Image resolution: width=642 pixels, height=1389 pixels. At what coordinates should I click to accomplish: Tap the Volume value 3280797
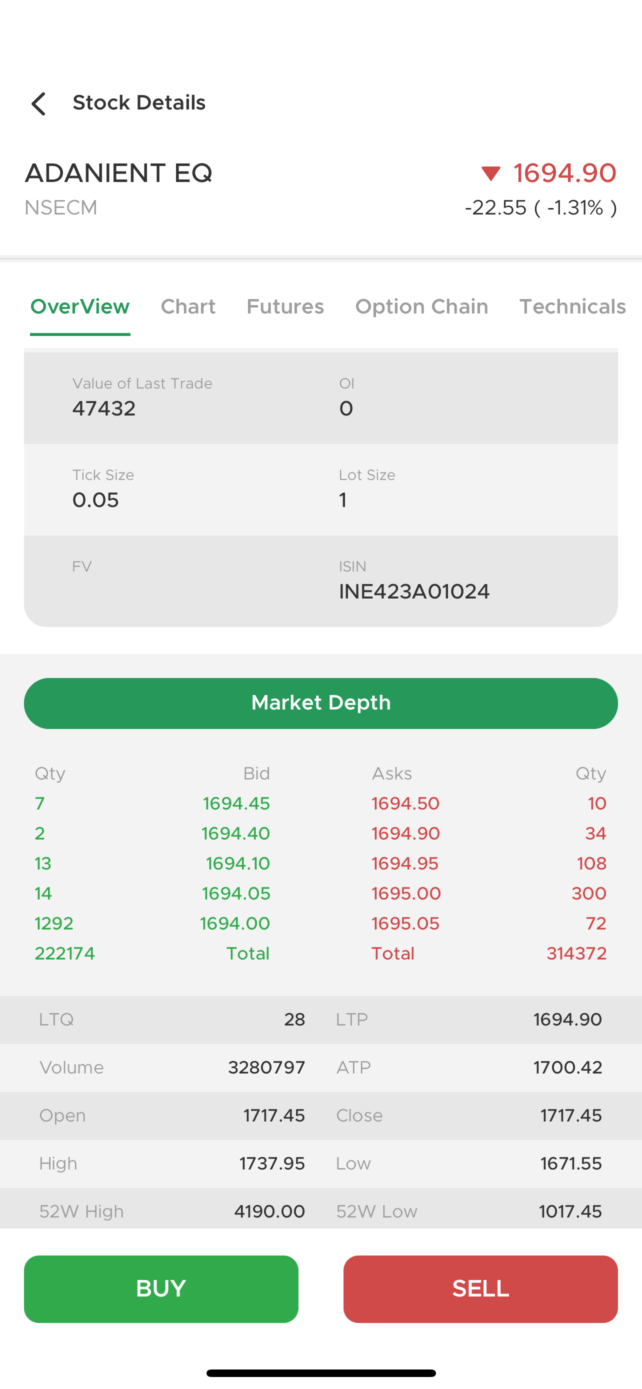(266, 1067)
